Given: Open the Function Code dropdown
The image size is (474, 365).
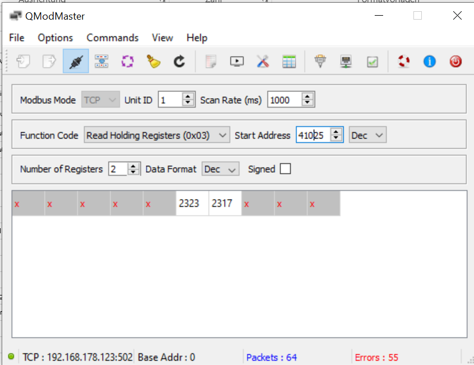Looking at the screenshot, I should [x=157, y=135].
